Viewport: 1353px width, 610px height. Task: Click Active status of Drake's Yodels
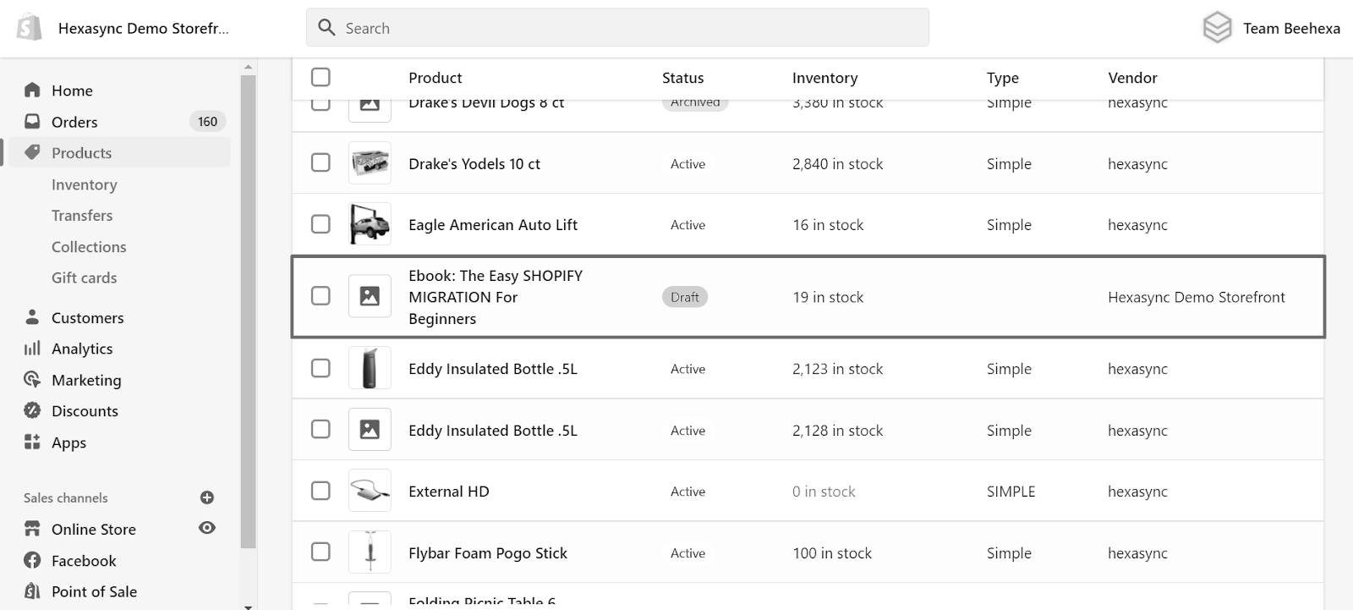point(687,164)
